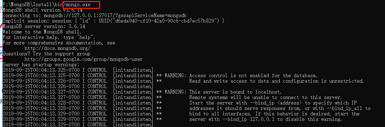Open the groups.google.com mongodb-user URL

[x=83, y=59]
